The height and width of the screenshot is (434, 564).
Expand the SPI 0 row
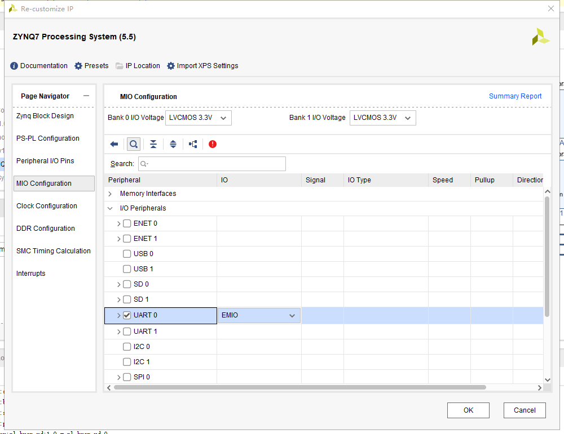tap(118, 377)
